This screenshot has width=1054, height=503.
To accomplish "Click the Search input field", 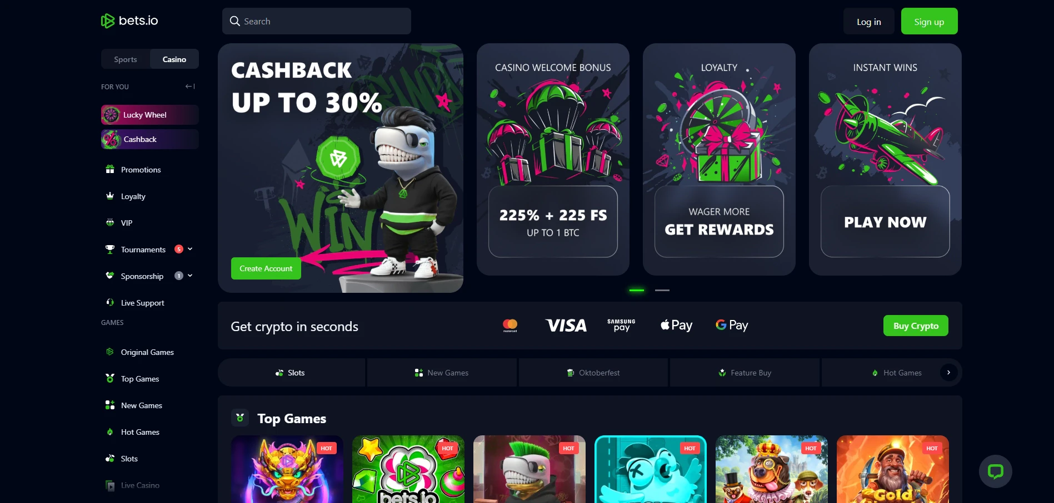I will pos(317,21).
